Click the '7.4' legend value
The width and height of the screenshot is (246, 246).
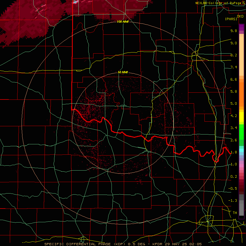tap(234, 67)
